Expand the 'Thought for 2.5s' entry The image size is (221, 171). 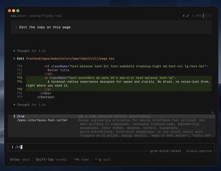tap(31, 51)
